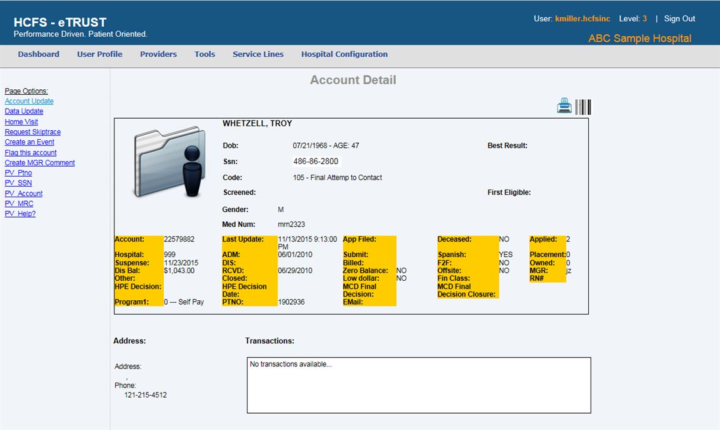Click Create MGR Comment link

pos(40,163)
